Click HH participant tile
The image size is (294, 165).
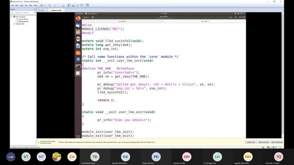coord(187,157)
